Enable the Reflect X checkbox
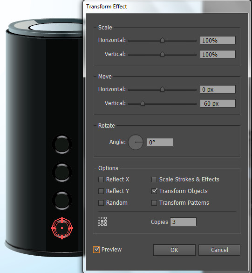252x273 pixels. (x=101, y=180)
